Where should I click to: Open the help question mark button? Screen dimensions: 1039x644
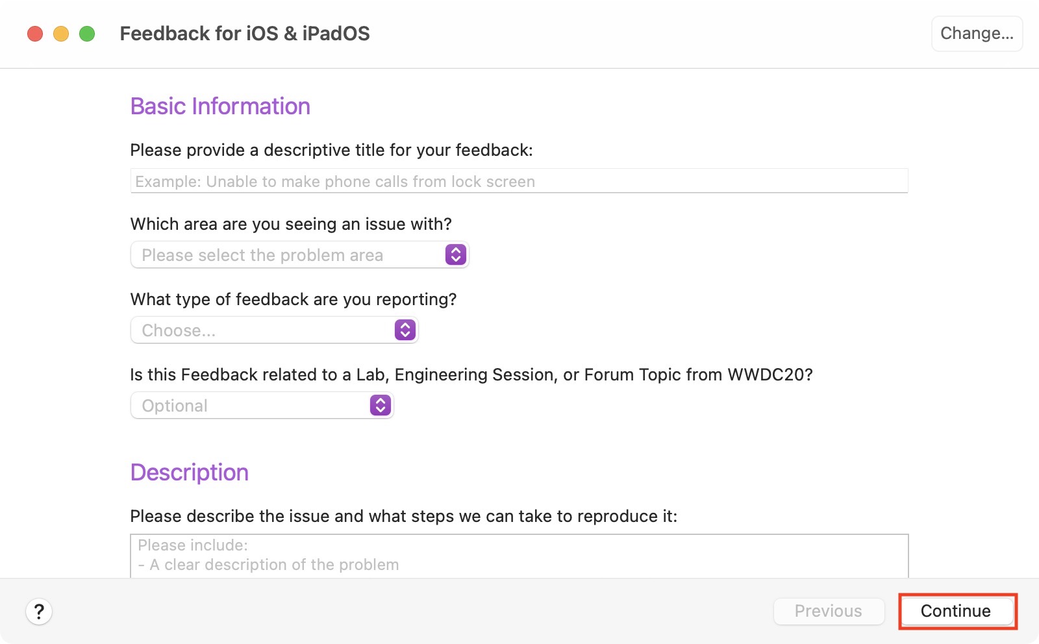tap(39, 611)
